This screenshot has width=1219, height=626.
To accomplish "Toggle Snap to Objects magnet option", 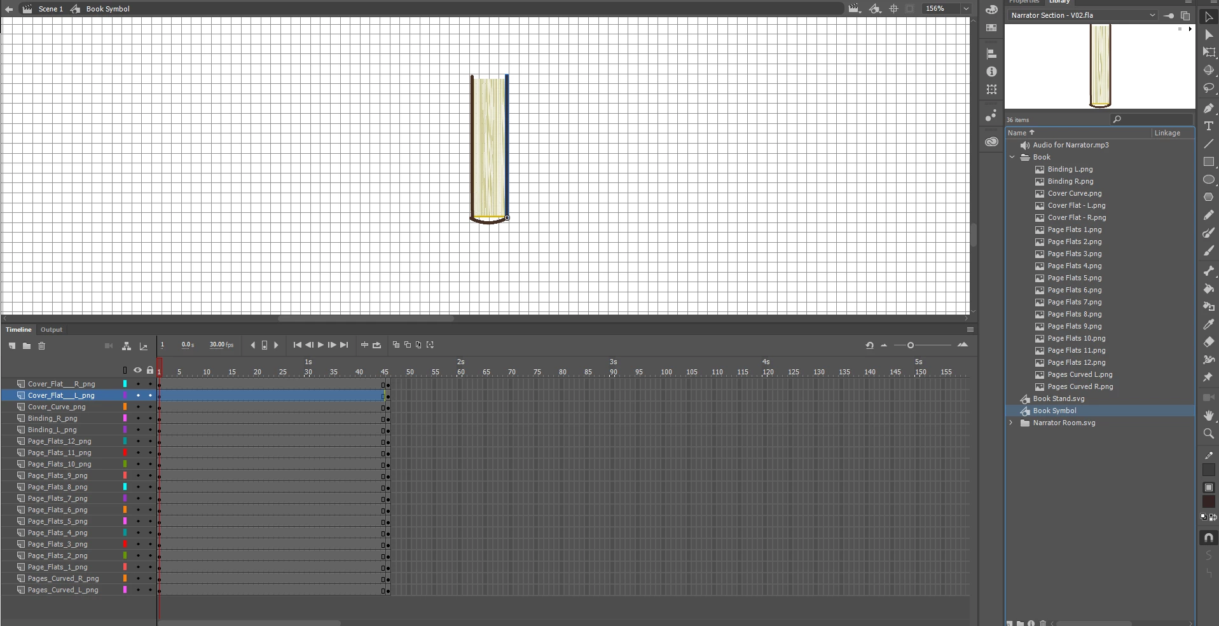I will click(1209, 538).
